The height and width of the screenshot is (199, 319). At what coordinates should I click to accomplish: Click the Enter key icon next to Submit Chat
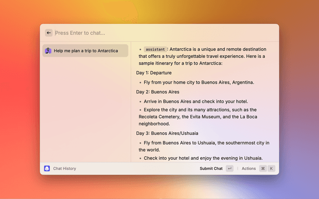coord(229,169)
